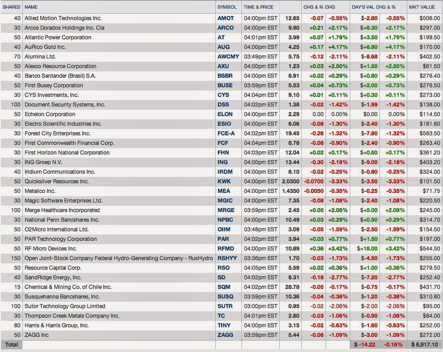Open the ELON ticker symbol link

(x=225, y=114)
